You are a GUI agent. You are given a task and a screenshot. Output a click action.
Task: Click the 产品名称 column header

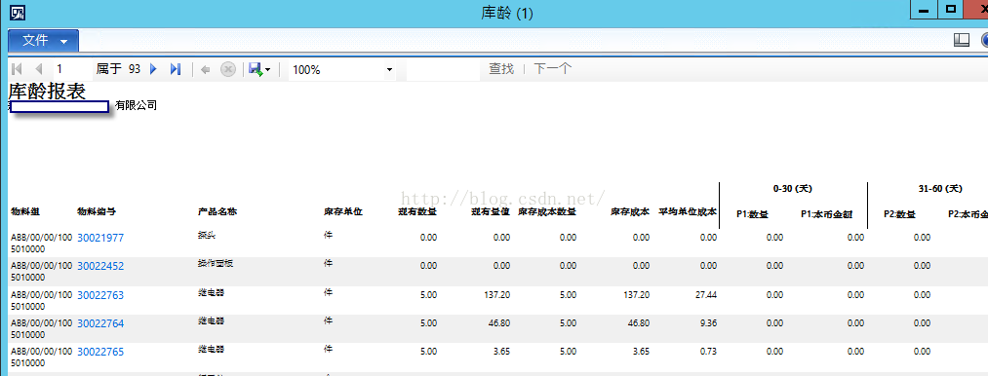[217, 212]
